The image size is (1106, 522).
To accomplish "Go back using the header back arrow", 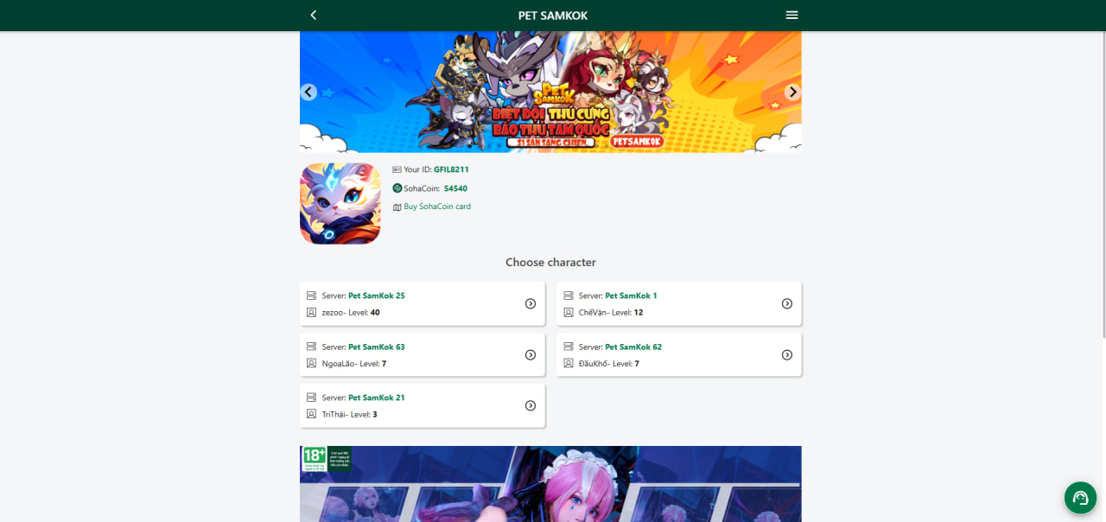I will coord(313,15).
